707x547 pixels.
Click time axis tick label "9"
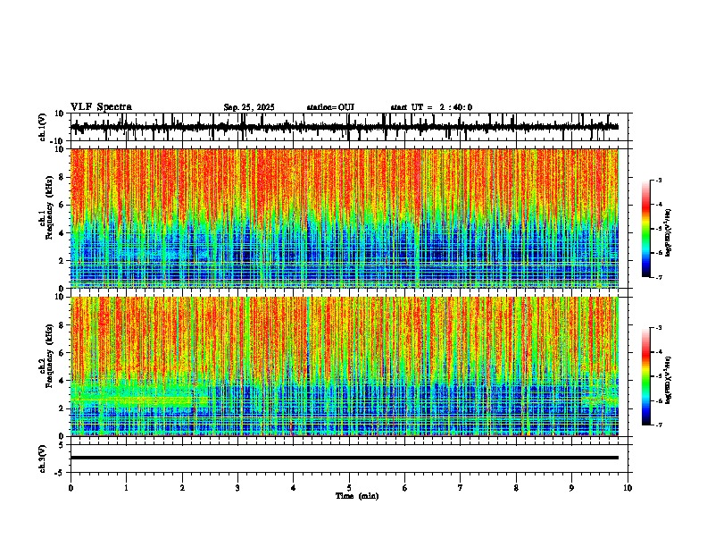(x=571, y=488)
